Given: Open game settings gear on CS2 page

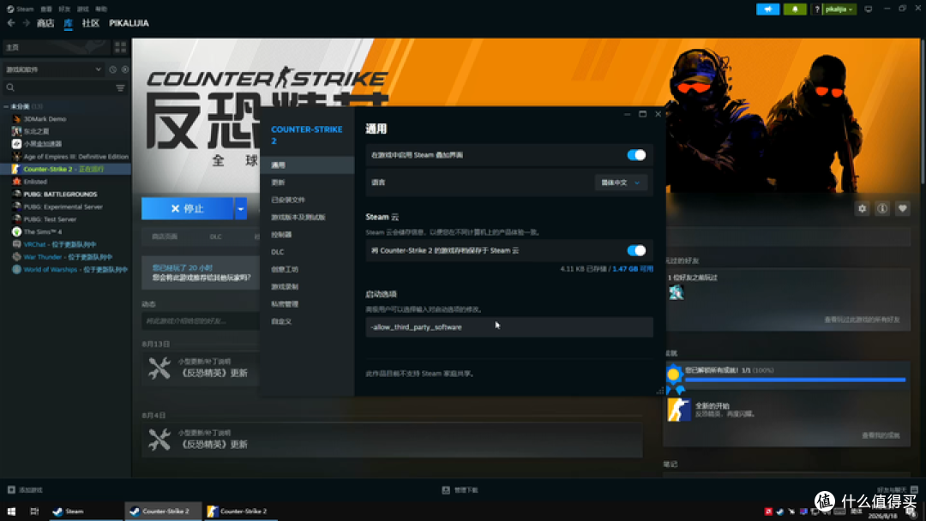Looking at the screenshot, I should click(863, 208).
